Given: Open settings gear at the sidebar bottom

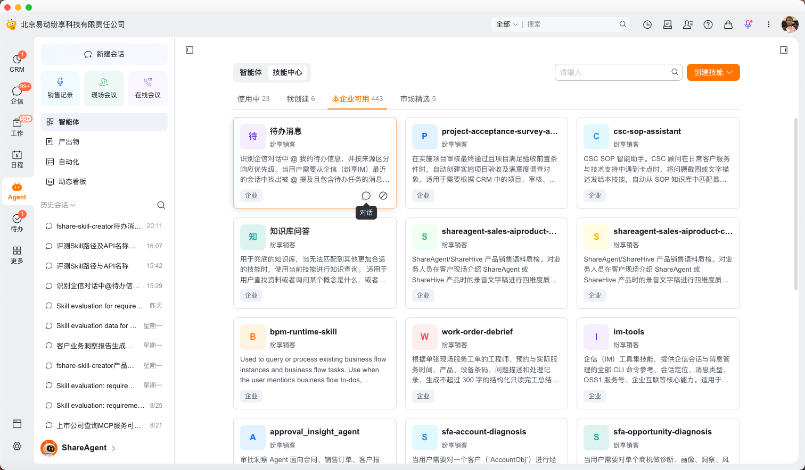Looking at the screenshot, I should click(x=17, y=447).
